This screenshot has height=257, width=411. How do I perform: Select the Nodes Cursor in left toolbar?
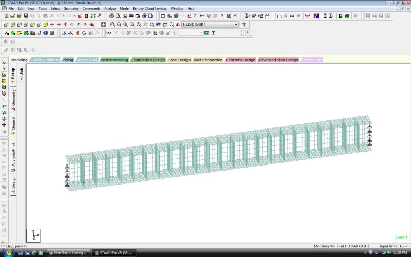(4, 62)
